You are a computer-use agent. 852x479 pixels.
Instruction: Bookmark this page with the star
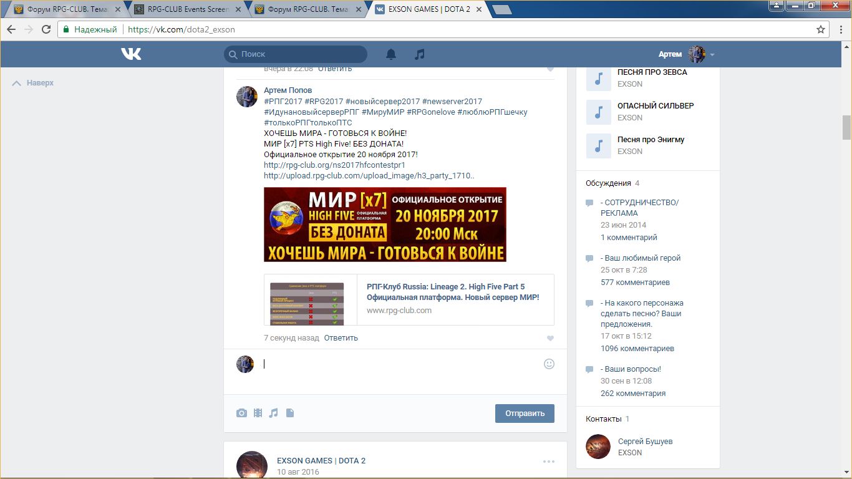click(821, 29)
